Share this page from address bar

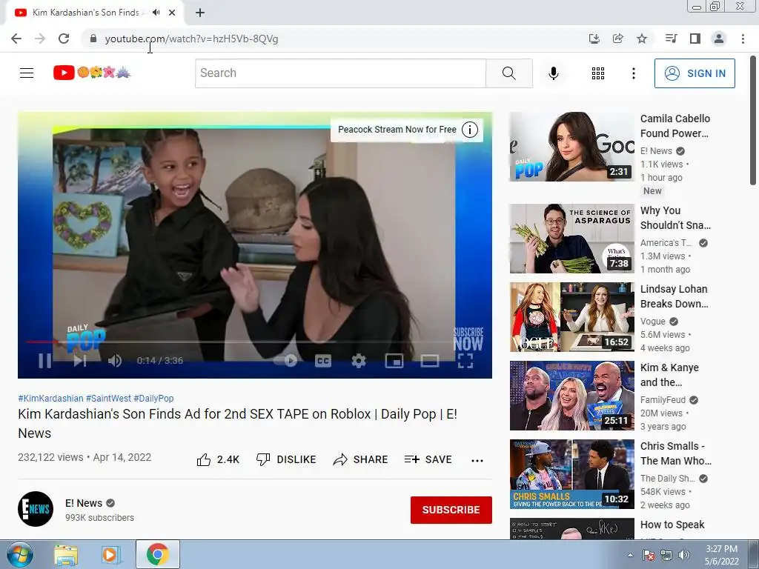(x=618, y=39)
